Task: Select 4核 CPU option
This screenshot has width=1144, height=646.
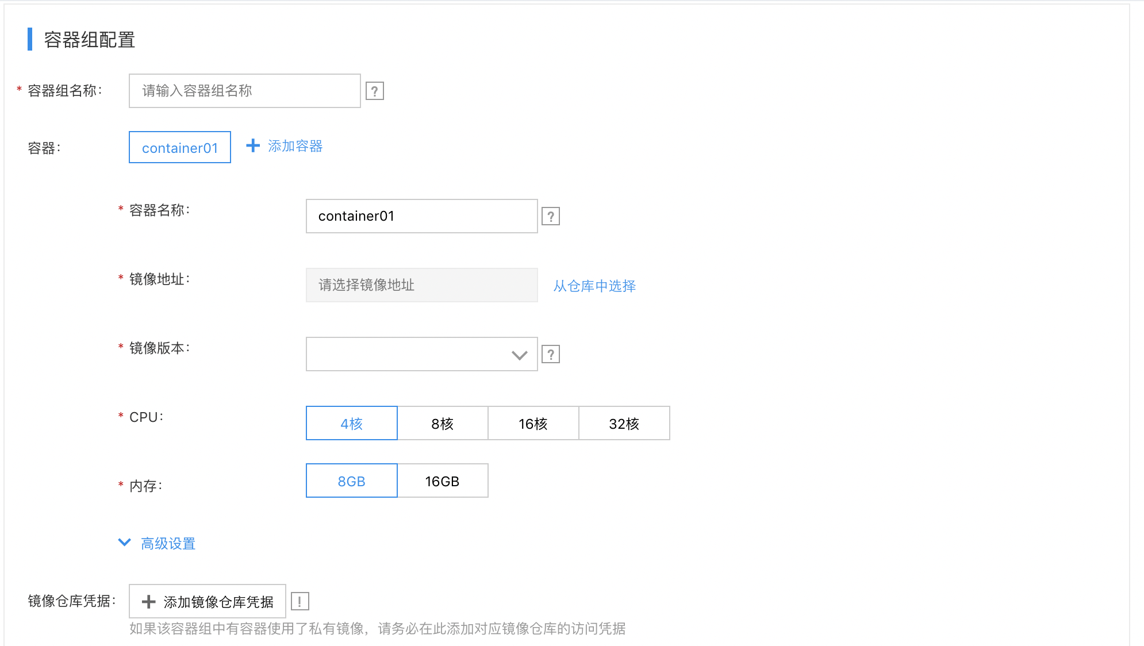Action: coord(351,424)
